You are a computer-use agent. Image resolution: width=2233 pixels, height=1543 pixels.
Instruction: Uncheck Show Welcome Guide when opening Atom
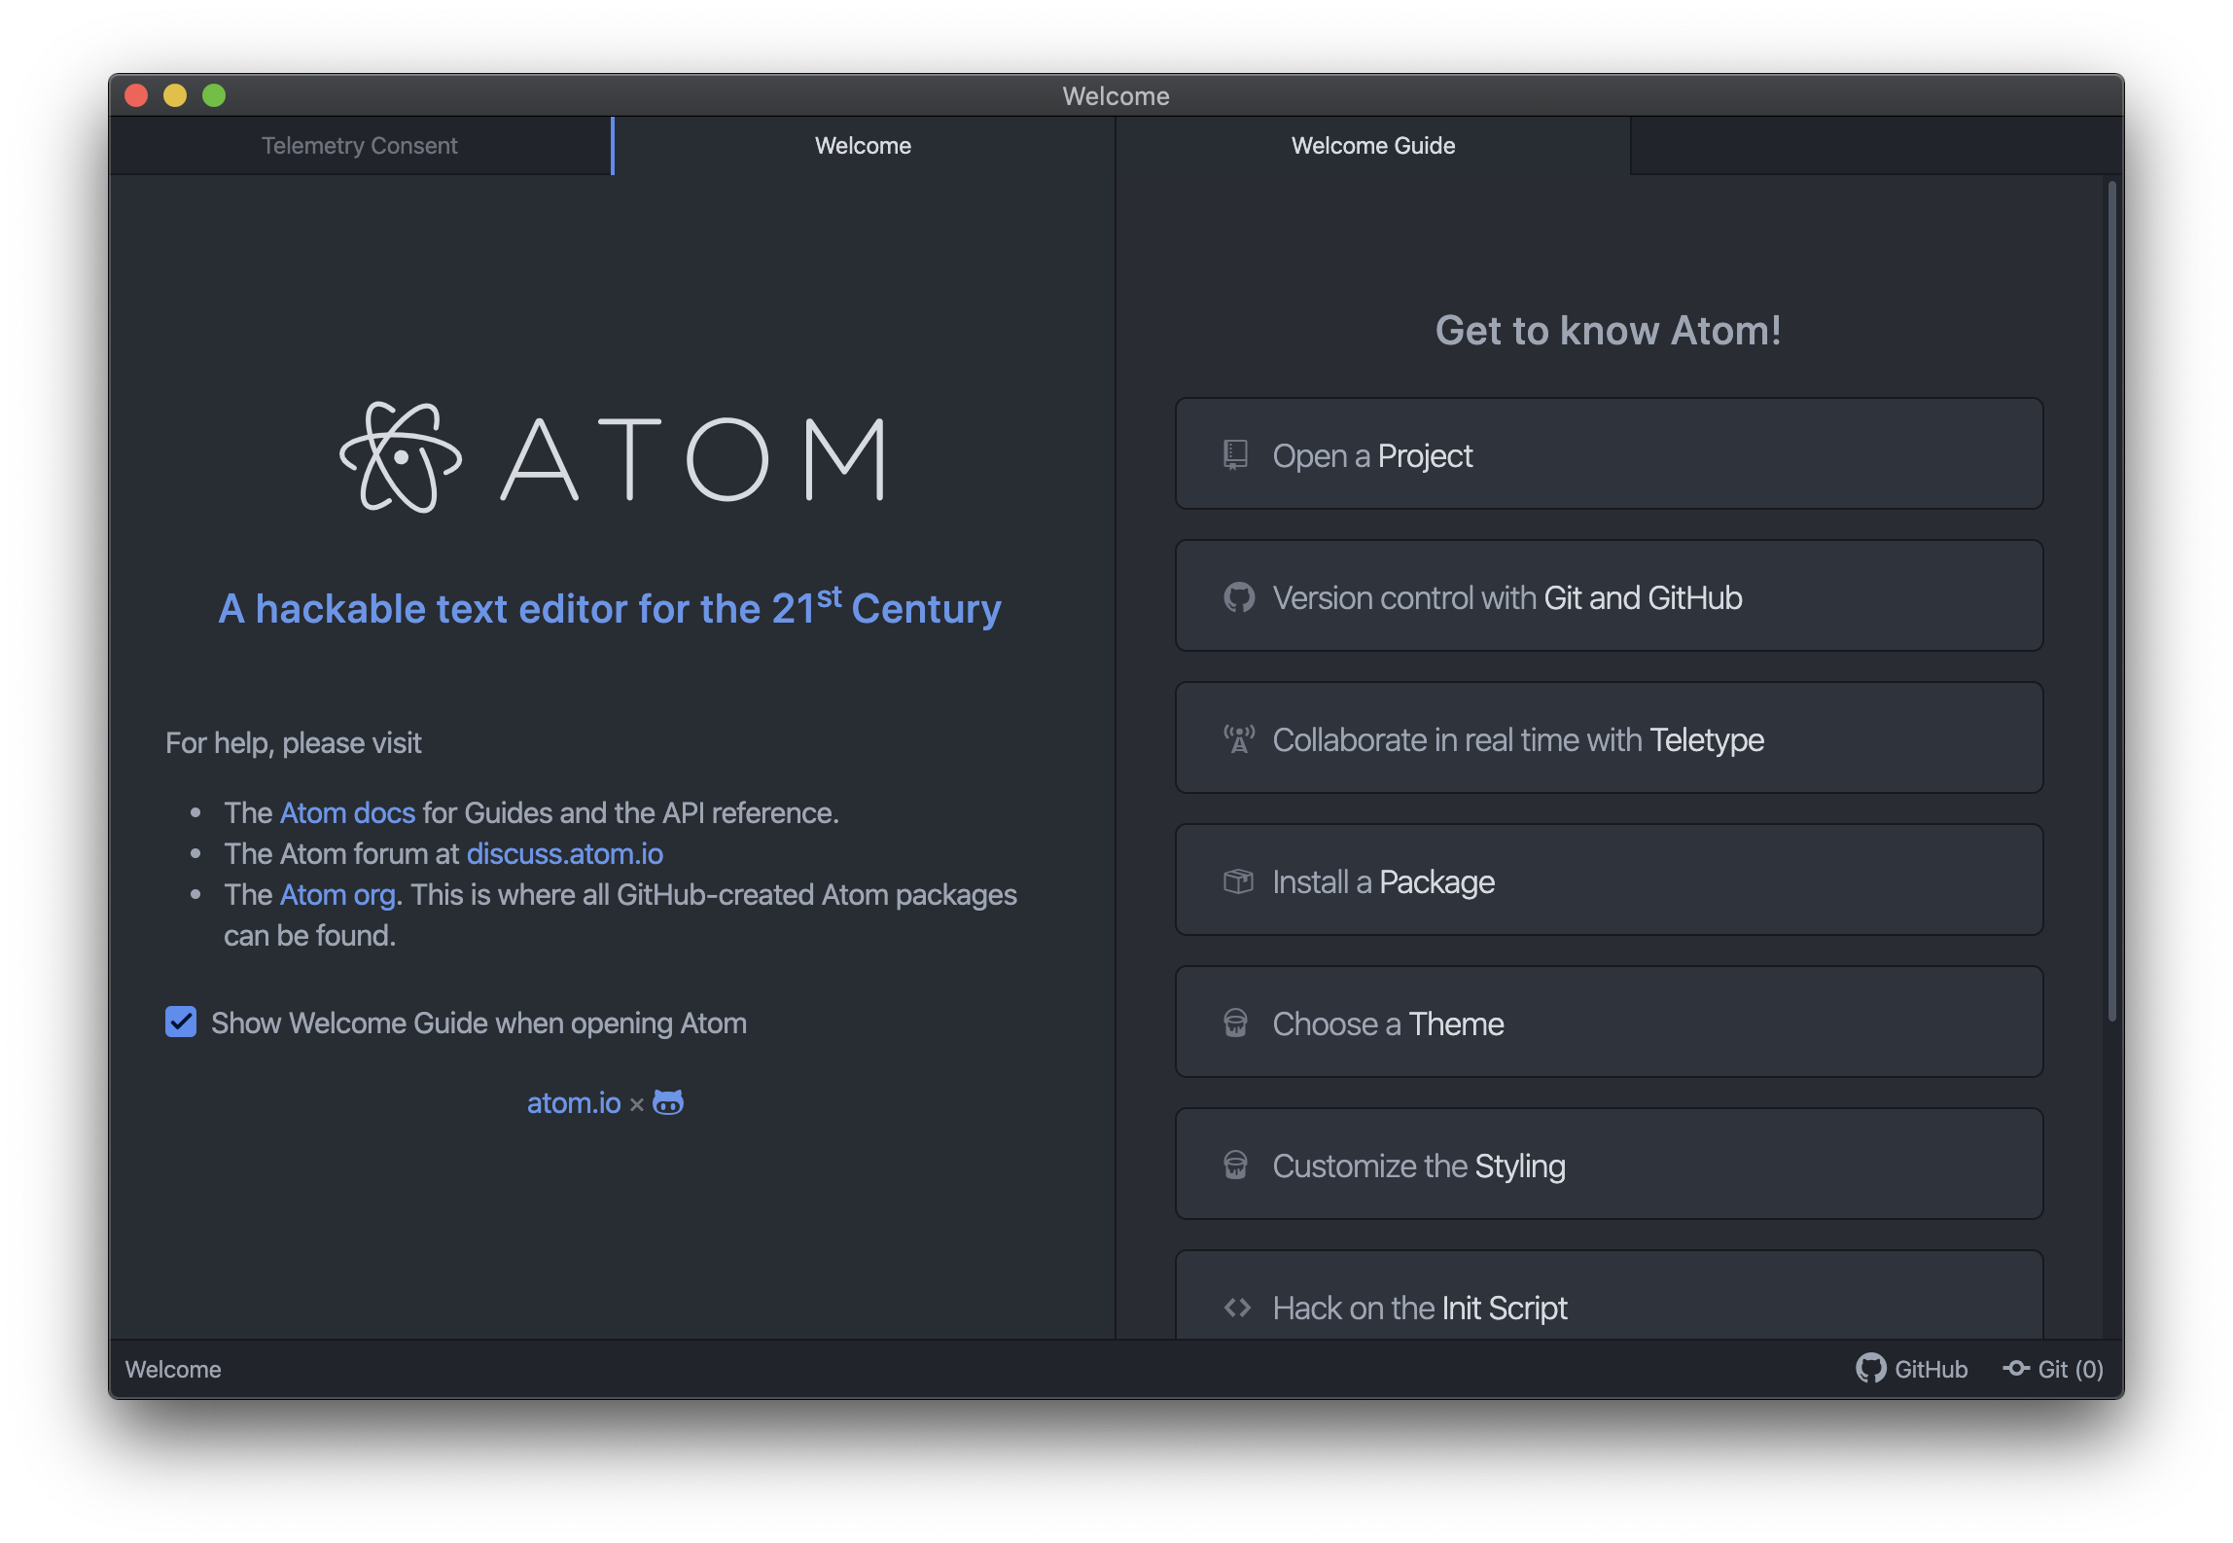(181, 1023)
